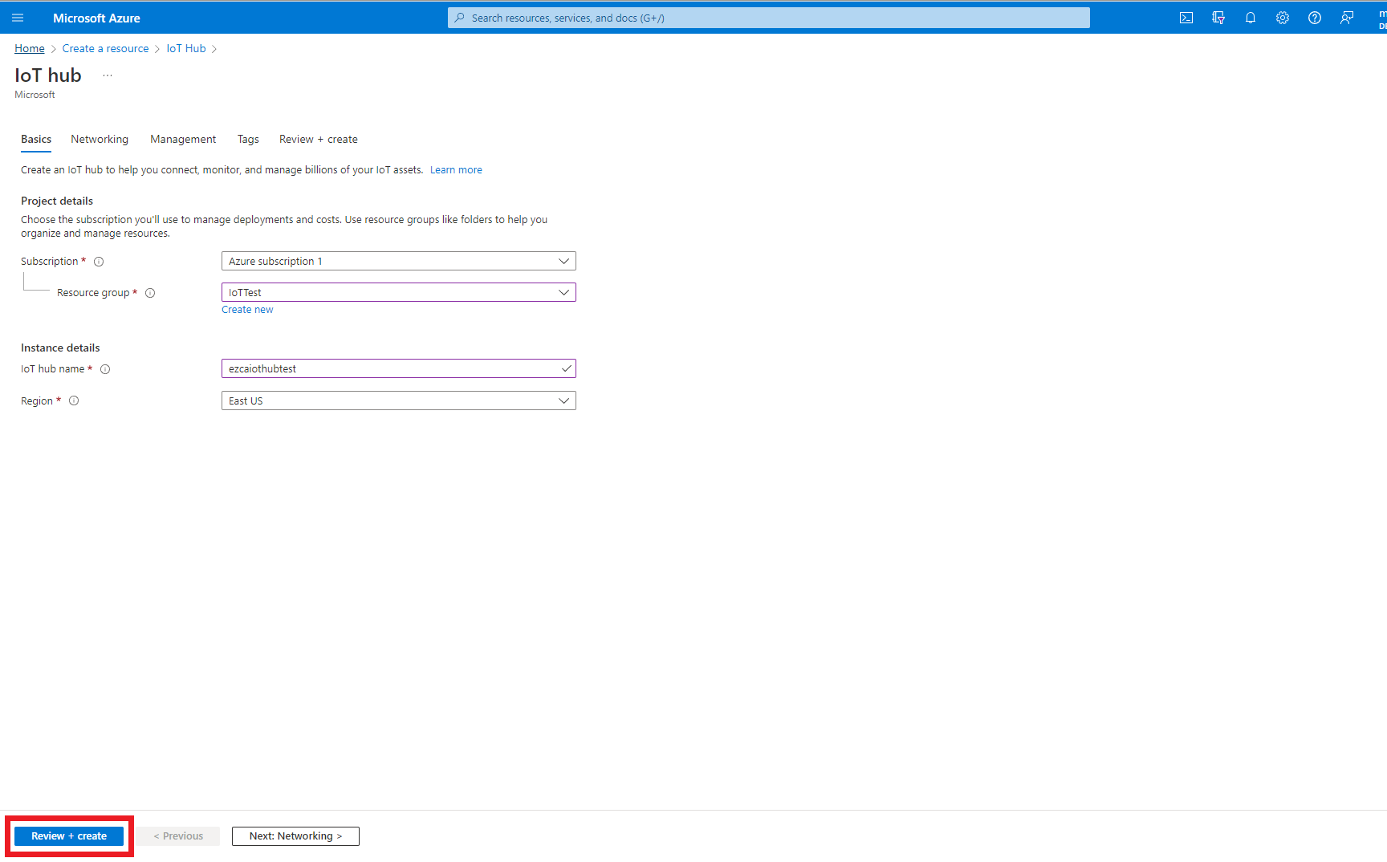
Task: Click the Previous button
Action: pyautogui.click(x=178, y=836)
